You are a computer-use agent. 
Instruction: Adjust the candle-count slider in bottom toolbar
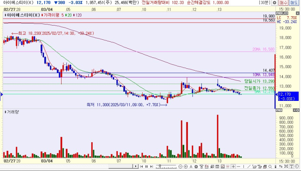pyautogui.click(x=166, y=167)
